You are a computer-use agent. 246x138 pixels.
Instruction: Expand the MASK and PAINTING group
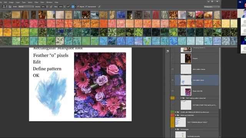click(x=176, y=115)
